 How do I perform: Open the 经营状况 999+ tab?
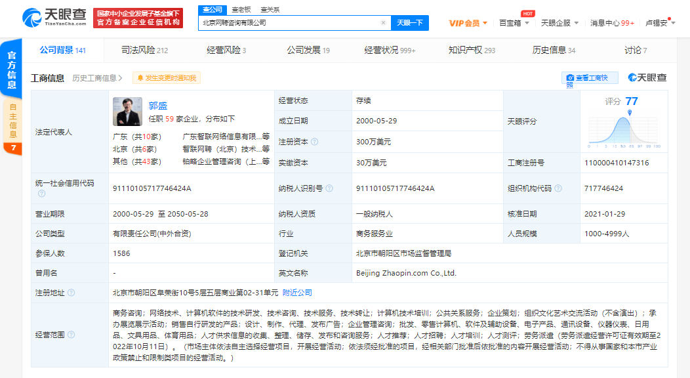coord(390,50)
